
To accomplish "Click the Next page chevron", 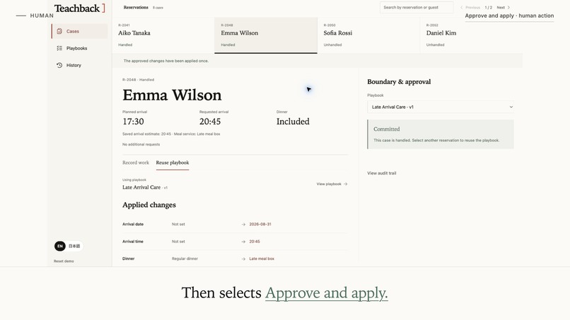I will coord(508,7).
